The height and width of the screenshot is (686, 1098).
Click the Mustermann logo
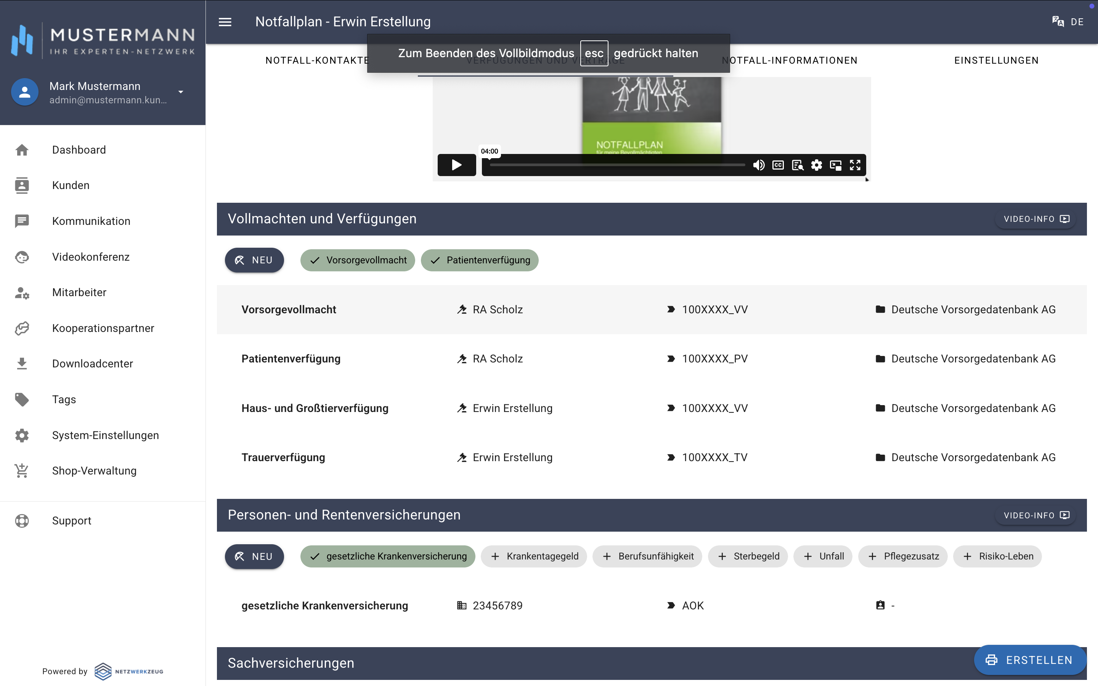[x=103, y=40]
